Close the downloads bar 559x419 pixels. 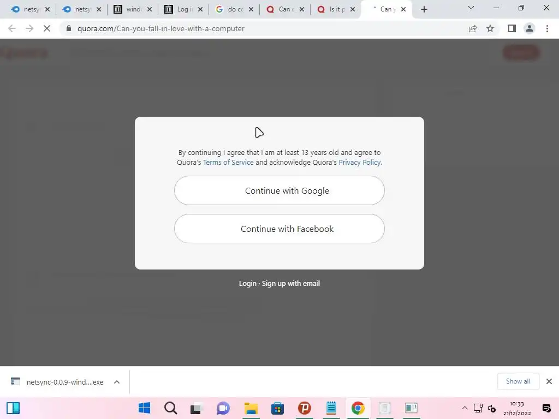click(x=549, y=381)
